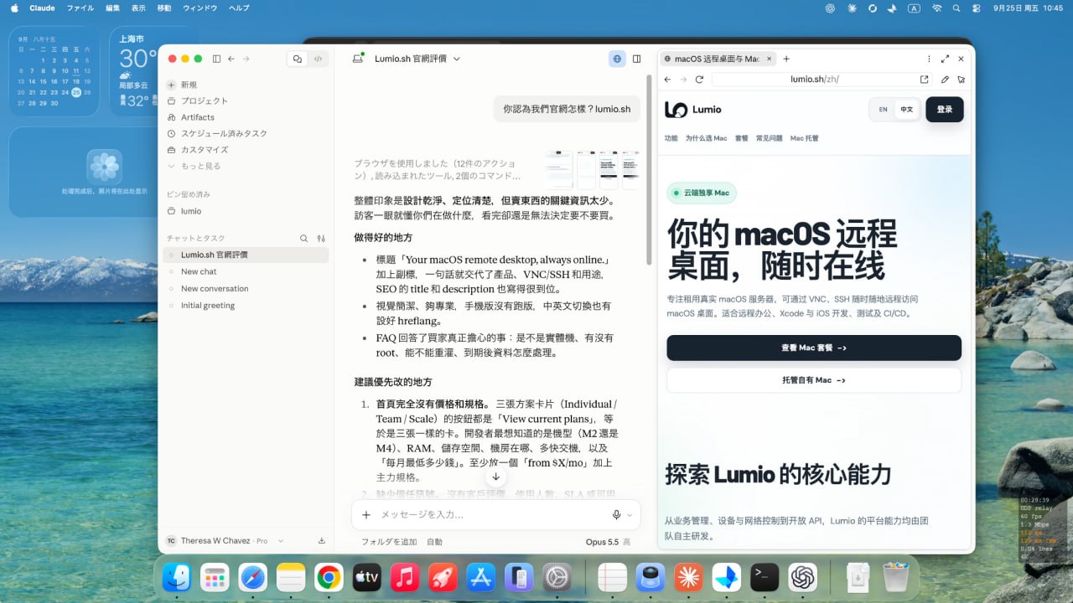
Task: Click the pencil annotate icon
Action: (945, 80)
